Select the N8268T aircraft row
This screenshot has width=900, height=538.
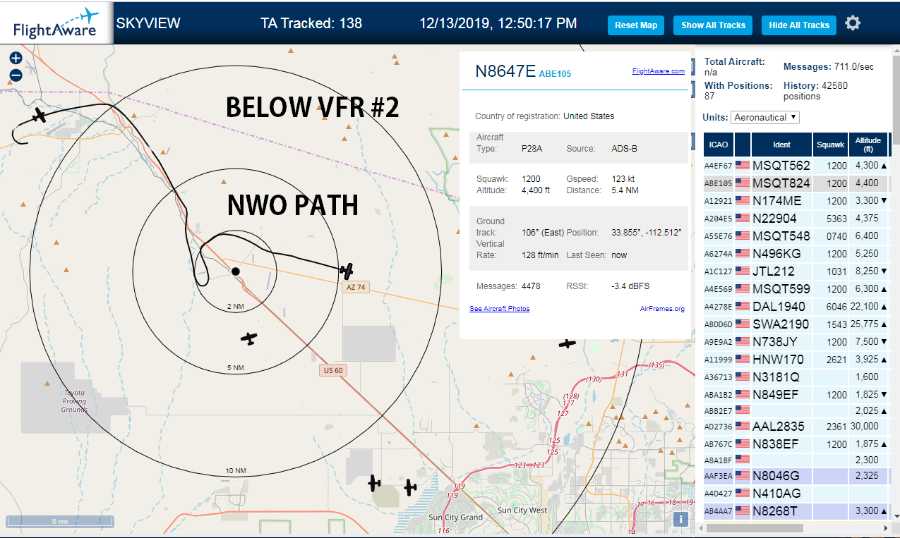[796, 511]
